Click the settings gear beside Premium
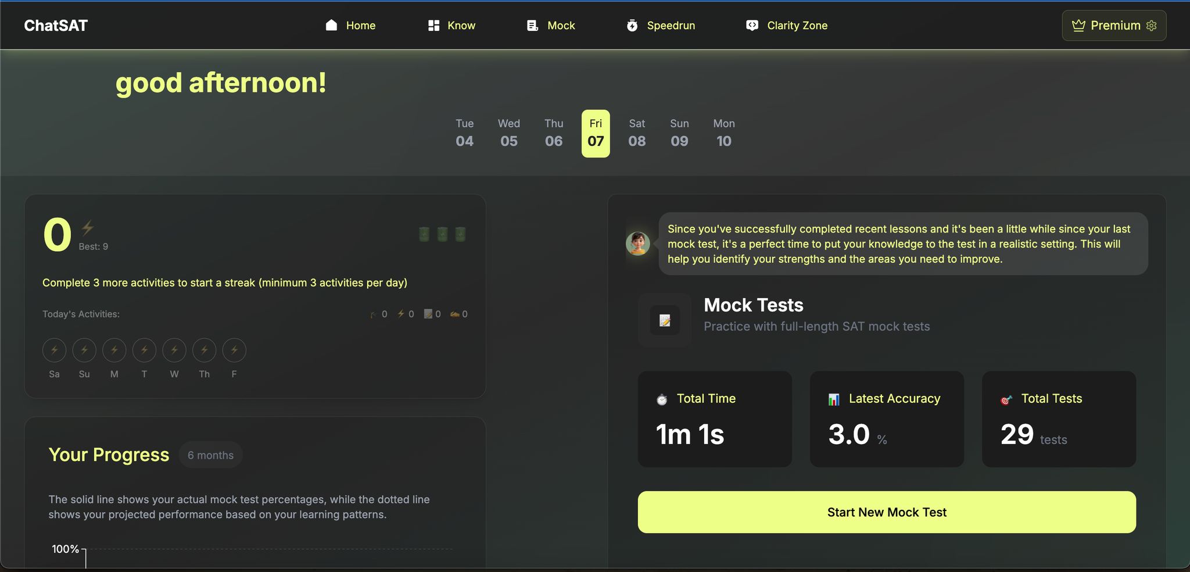The width and height of the screenshot is (1190, 572). tap(1152, 26)
